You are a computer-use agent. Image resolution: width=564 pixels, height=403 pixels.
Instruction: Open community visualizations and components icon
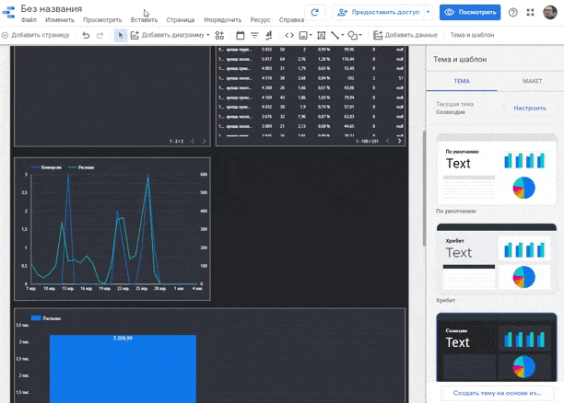pyautogui.click(x=219, y=35)
